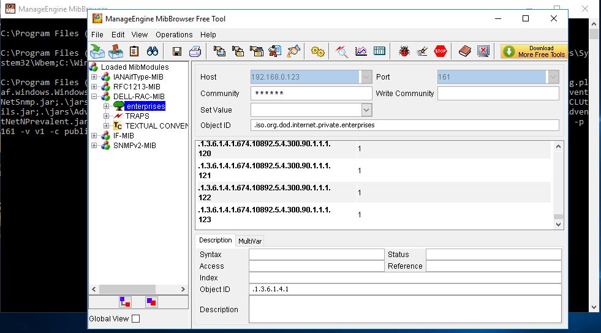This screenshot has height=333, width=601.
Task: Enable the Global View checkbox
Action: point(135,318)
